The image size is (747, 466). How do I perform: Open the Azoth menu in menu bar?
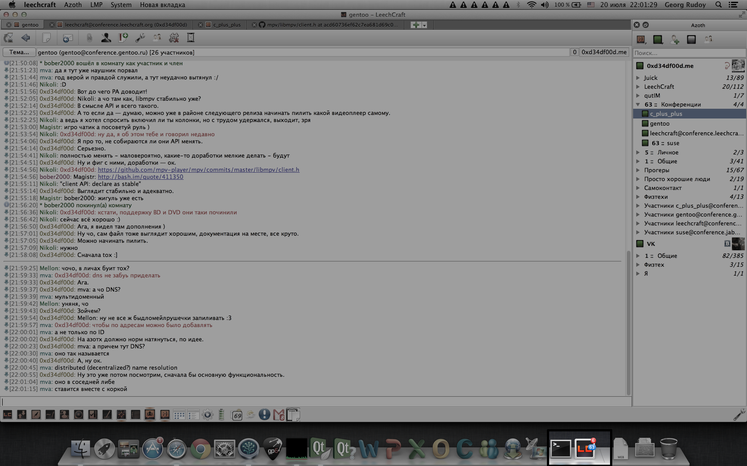click(x=73, y=5)
